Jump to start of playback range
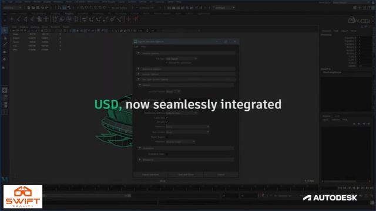The height and width of the screenshot is (211, 376). pyautogui.click(x=340, y=188)
